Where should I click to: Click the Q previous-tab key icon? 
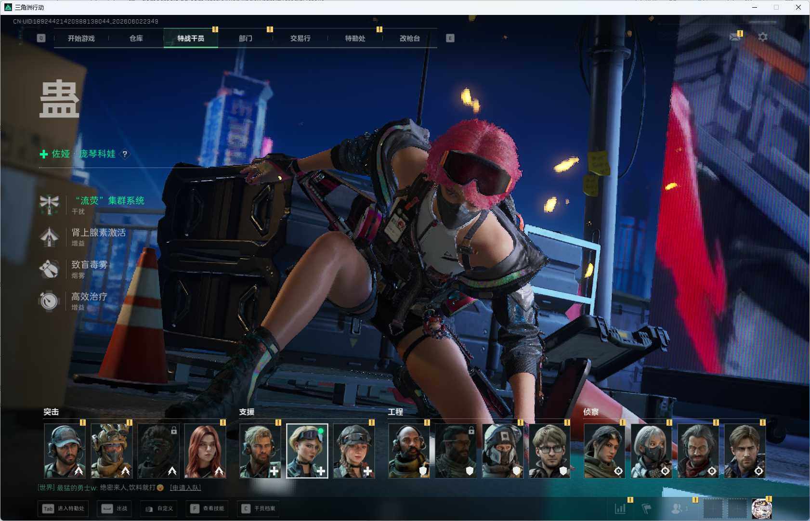point(41,38)
